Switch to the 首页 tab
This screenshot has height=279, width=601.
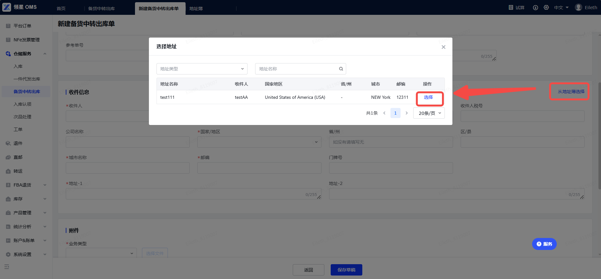(x=61, y=9)
